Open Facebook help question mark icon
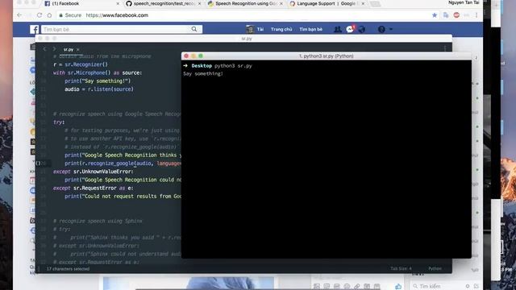This screenshot has height=290, width=516. 381,29
